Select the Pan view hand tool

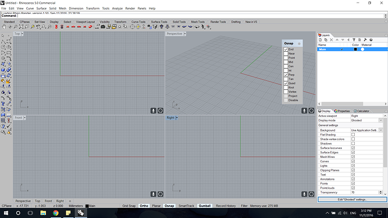(4, 27)
